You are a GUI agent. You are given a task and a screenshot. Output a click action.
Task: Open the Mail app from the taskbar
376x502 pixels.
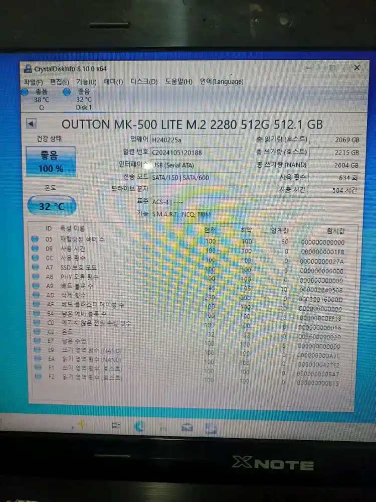(x=187, y=427)
